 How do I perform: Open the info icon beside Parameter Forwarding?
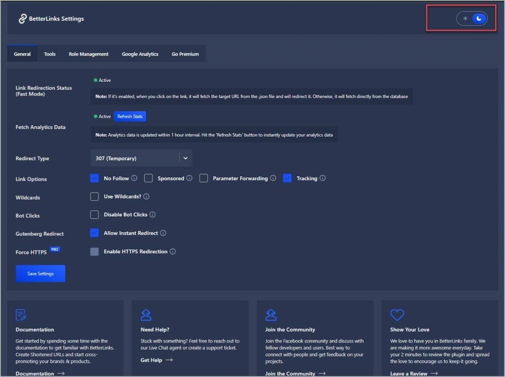(273, 178)
